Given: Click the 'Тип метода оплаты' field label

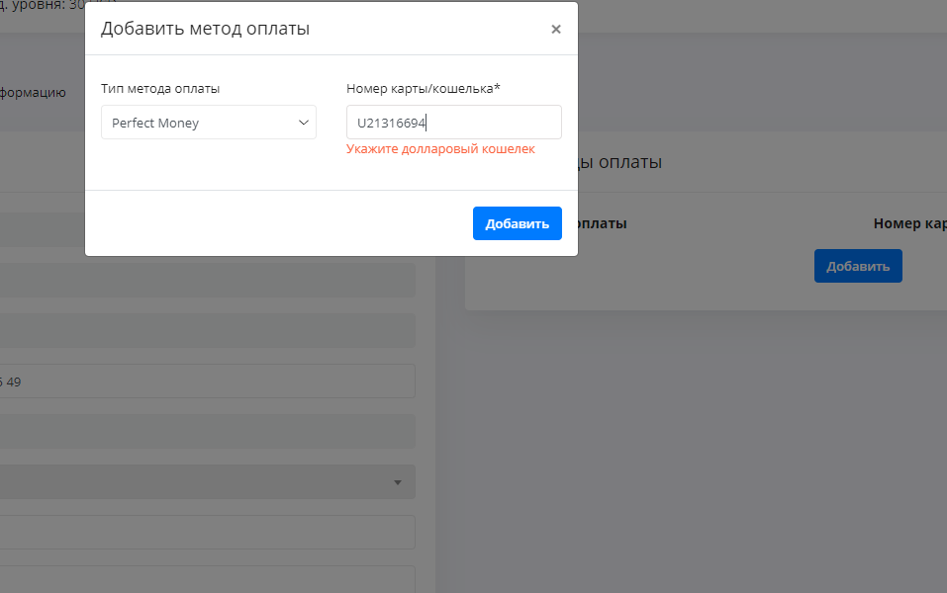Looking at the screenshot, I should (160, 89).
